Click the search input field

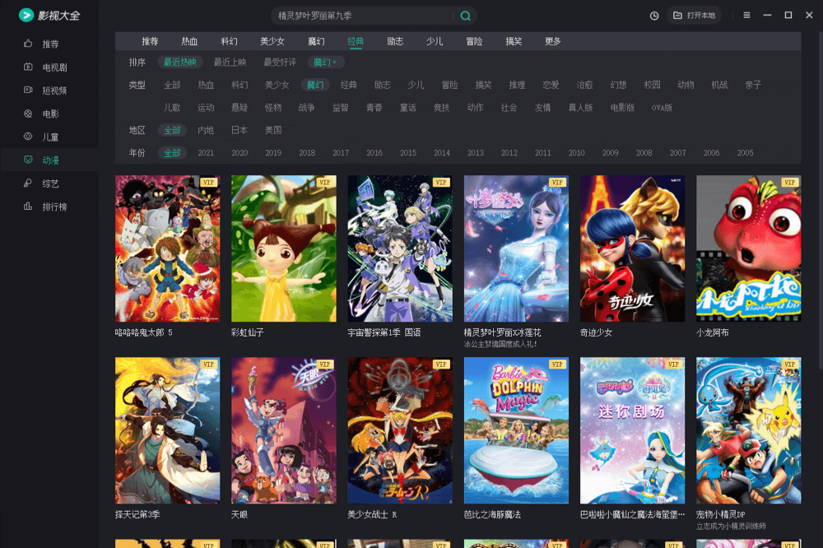362,16
